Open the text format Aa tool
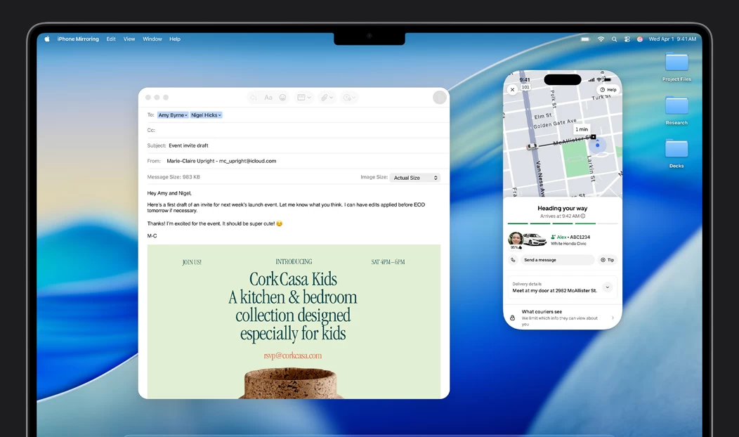Screen dimensions: 739x437 click(268, 98)
